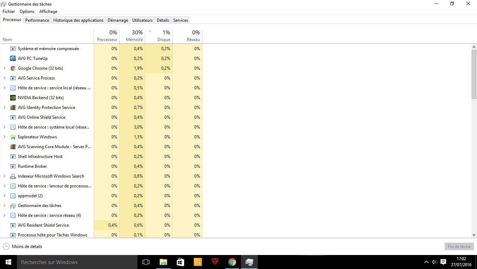Click the Système et mémoire compressée process icon
This screenshot has width=477, height=269.
pyautogui.click(x=13, y=49)
